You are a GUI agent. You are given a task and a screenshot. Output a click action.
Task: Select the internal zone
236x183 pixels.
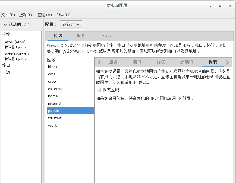pyautogui.click(x=70, y=103)
